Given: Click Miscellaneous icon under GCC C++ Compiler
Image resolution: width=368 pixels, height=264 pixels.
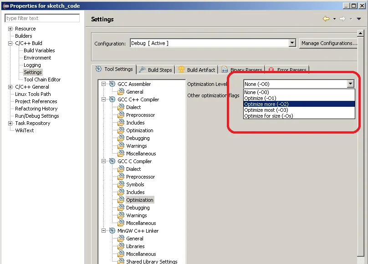Looking at the screenshot, I should pyautogui.click(x=121, y=154).
